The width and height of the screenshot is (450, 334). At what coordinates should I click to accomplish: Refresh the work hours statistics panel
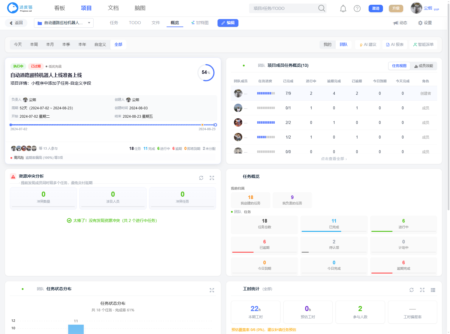tap(412, 290)
